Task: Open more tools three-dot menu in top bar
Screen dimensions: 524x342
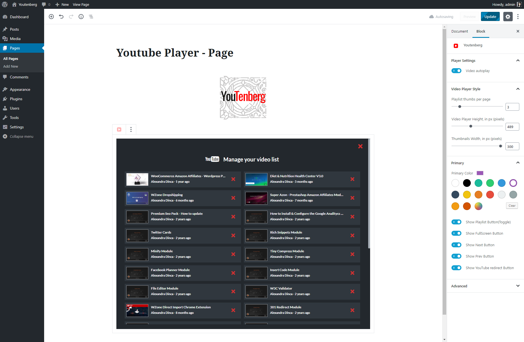Action: click(518, 17)
